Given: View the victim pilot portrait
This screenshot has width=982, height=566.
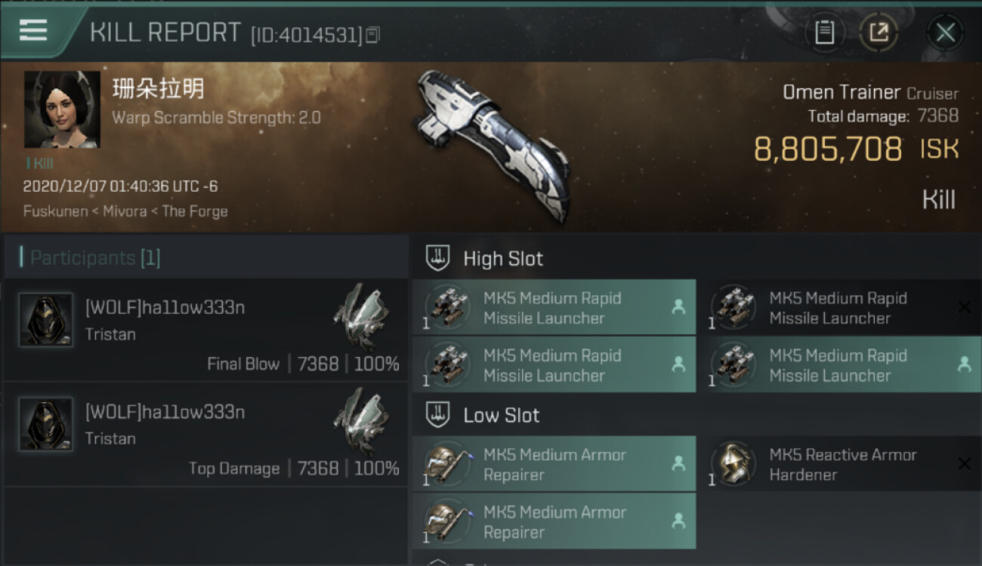Looking at the screenshot, I should [62, 109].
